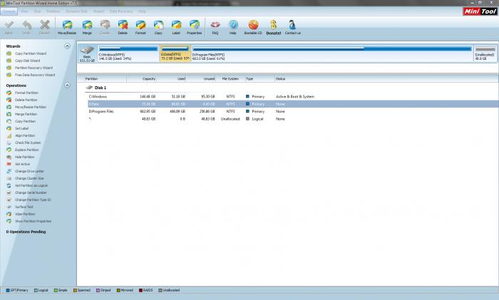Image resolution: width=499 pixels, height=300 pixels.
Task: Select the D:Program Files row in list
Action: click(293, 111)
